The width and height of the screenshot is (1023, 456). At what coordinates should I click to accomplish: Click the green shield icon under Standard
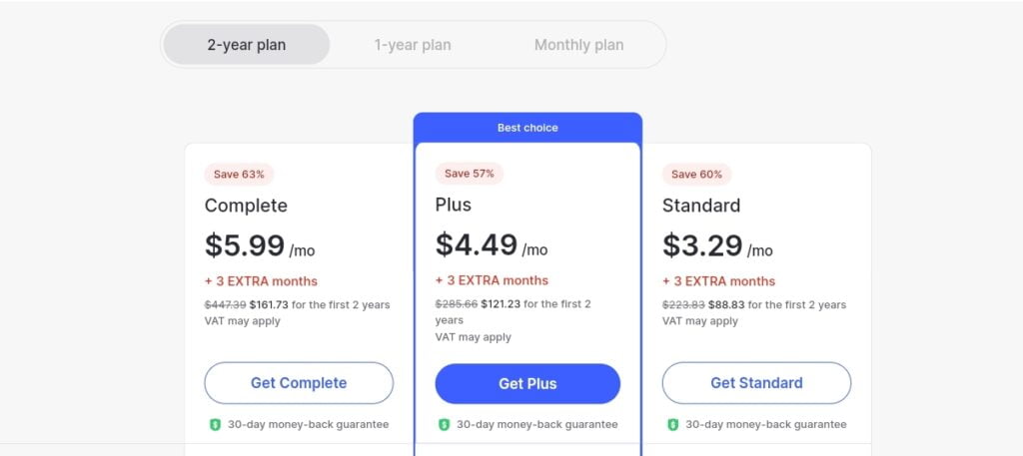coord(673,425)
